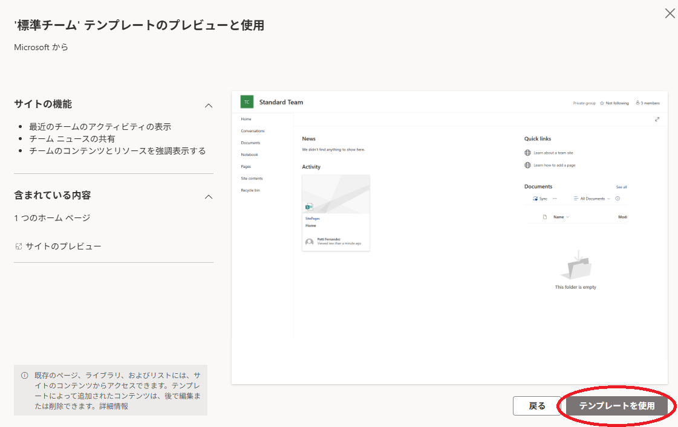Click the 3 members person icon
Image resolution: width=678 pixels, height=427 pixels.
click(x=637, y=103)
